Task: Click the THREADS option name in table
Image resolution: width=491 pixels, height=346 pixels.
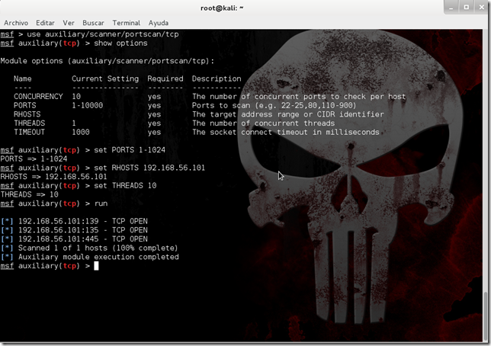Action: click(x=30, y=123)
